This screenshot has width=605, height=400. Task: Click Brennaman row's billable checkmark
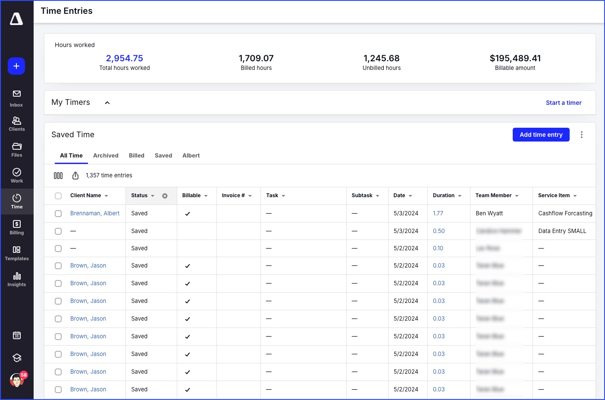click(x=188, y=214)
